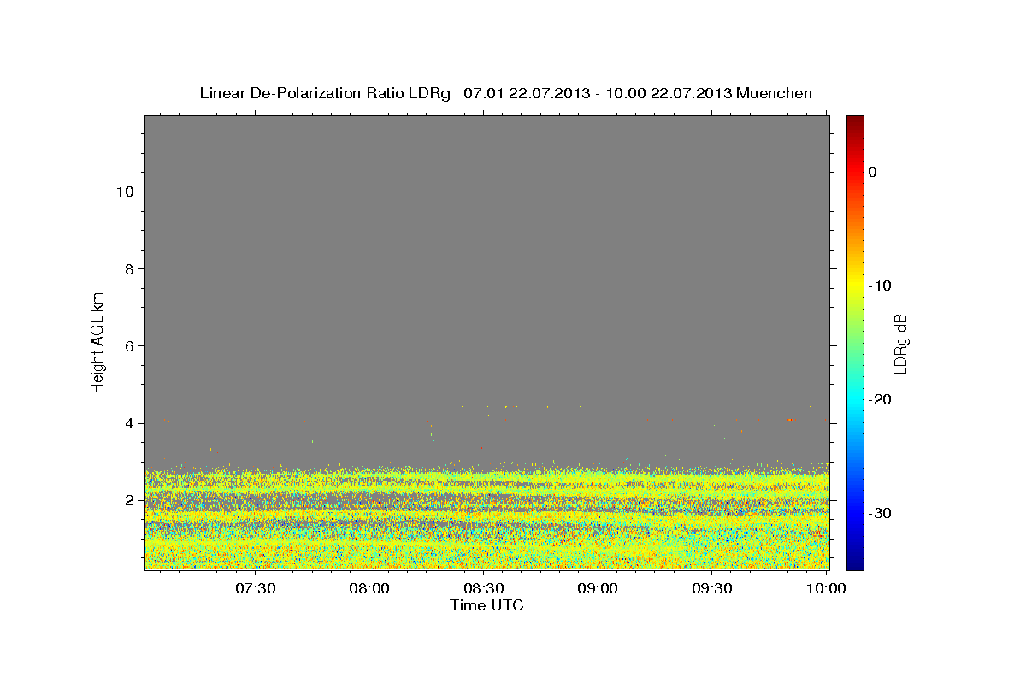
Task: Click the "Time UTC" axis label
Action: [x=486, y=605]
